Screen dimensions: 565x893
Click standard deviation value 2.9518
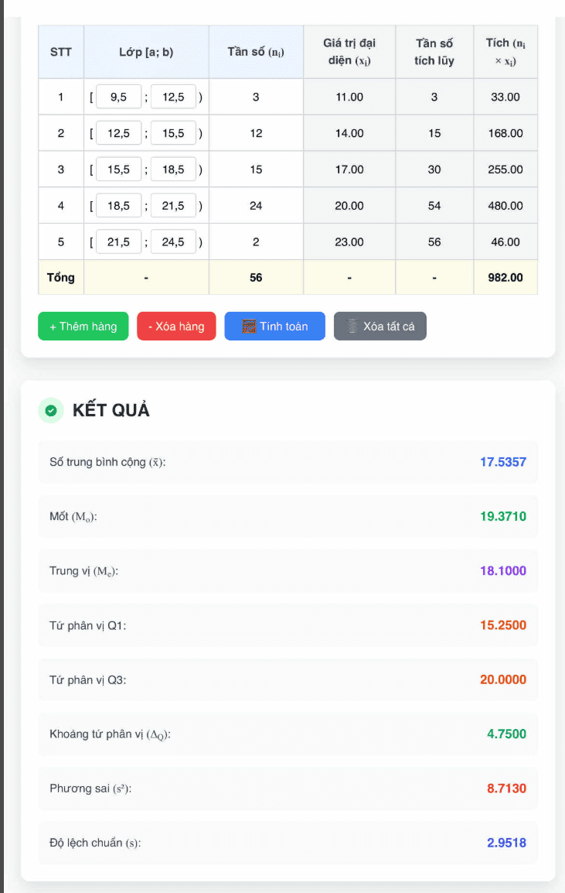click(x=506, y=843)
